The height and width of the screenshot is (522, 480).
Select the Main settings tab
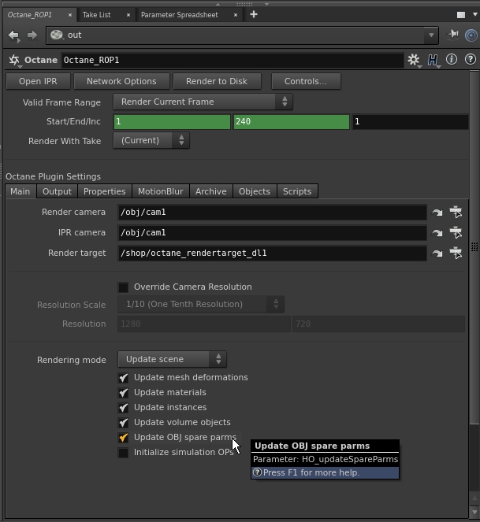pos(20,191)
